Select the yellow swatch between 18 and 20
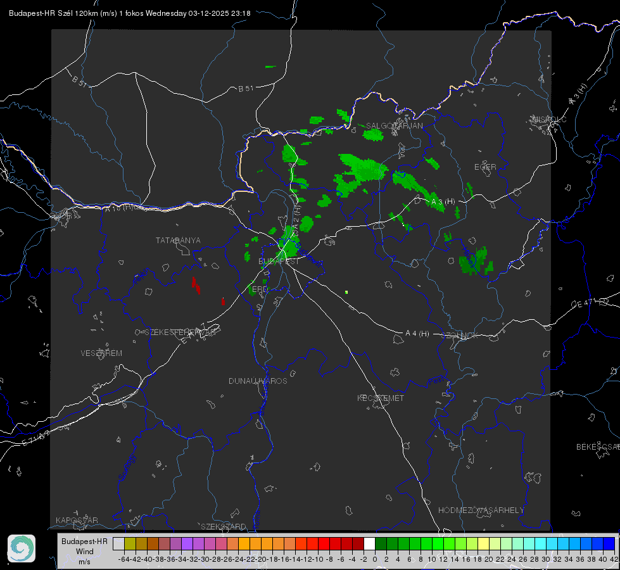Image resolution: width=620 pixels, height=570 pixels. click(483, 543)
